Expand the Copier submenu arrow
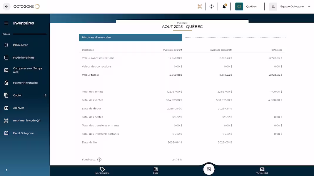Image resolution: width=314 pixels, height=176 pixels. tap(45, 95)
